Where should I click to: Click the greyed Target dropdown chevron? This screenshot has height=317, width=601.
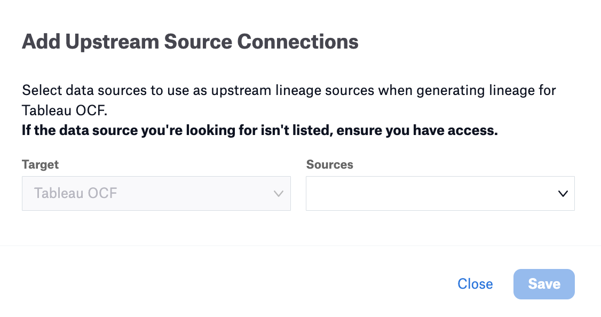[279, 194]
